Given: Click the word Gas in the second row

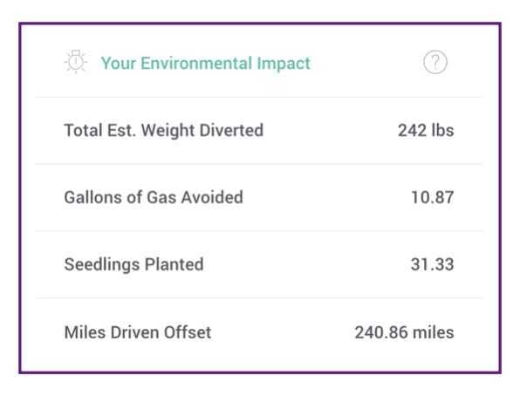Looking at the screenshot, I should pos(161,197).
